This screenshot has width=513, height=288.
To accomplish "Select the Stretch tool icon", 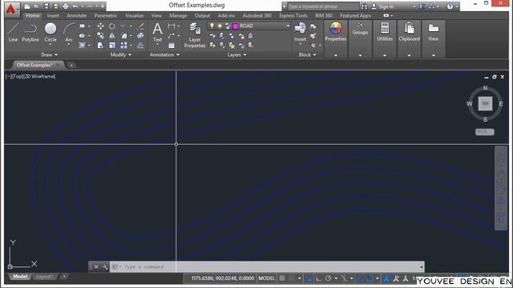I will [100, 46].
